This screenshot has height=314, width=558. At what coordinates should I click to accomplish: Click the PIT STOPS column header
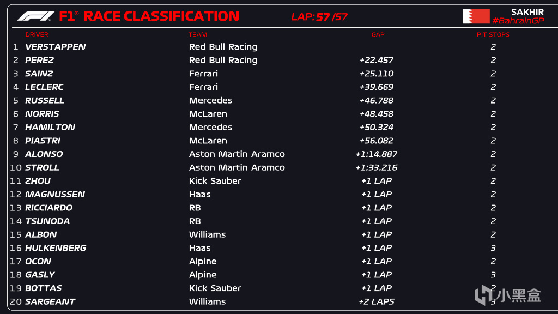coord(493,34)
